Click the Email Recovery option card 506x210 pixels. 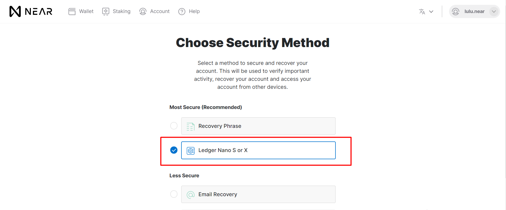[258, 194]
